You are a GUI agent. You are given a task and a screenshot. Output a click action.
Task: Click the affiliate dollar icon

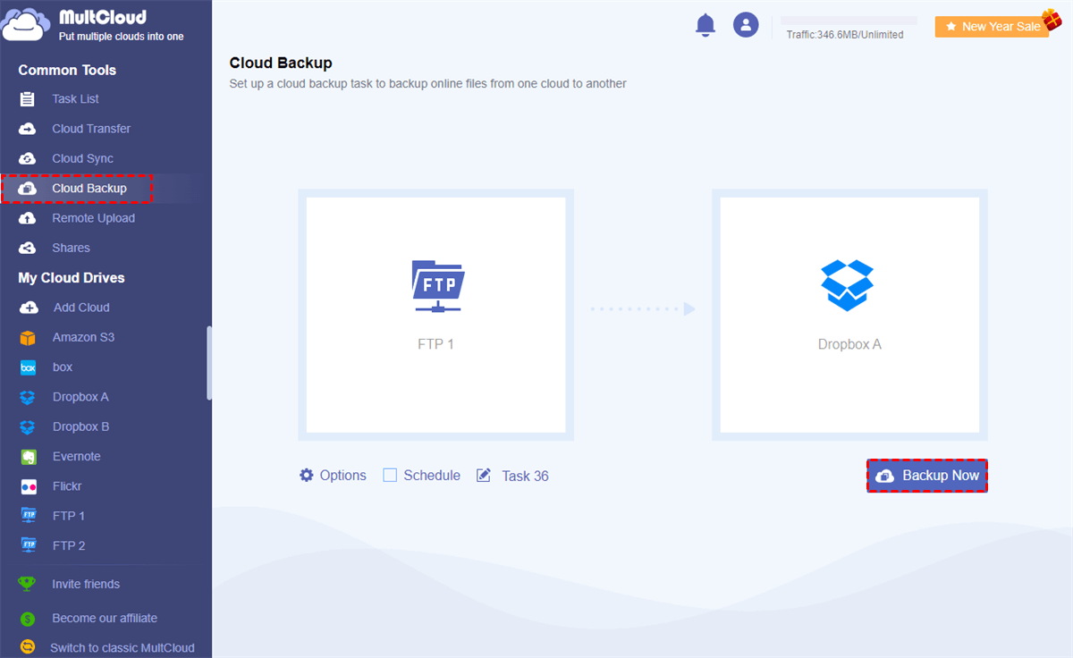point(28,619)
